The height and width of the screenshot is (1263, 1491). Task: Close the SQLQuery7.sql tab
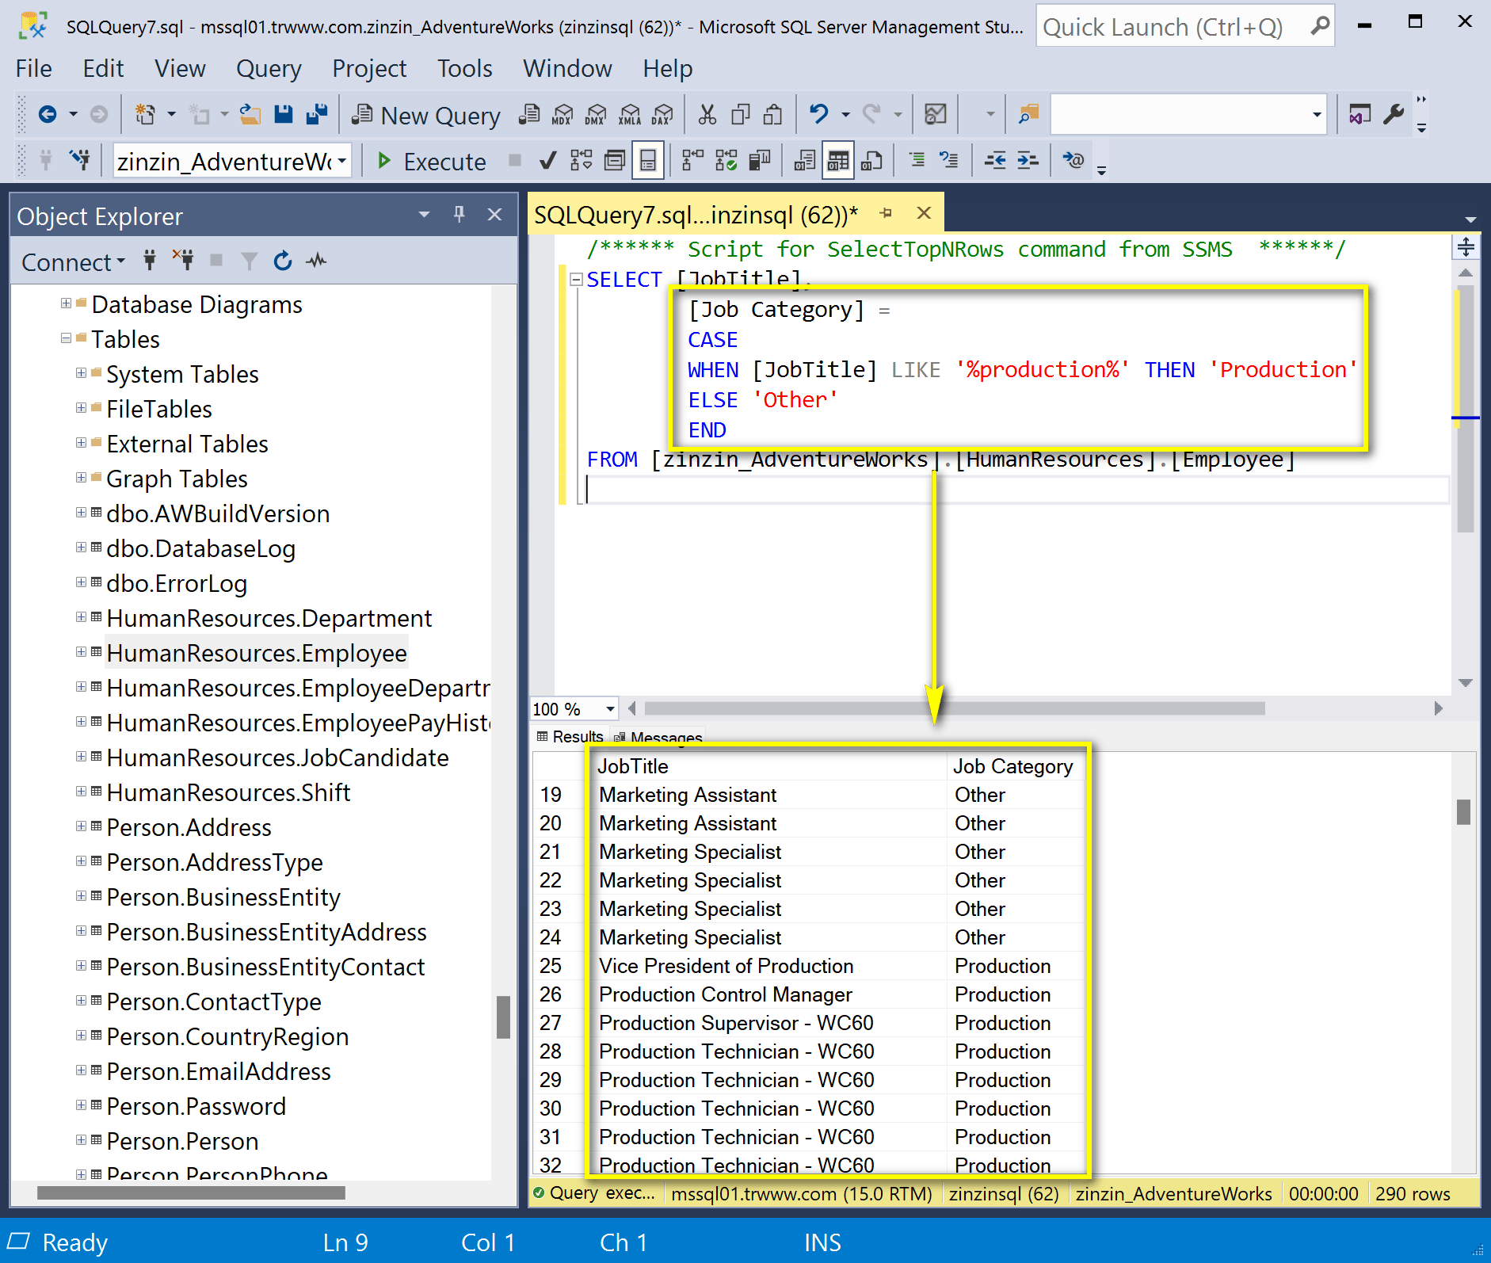click(x=924, y=213)
